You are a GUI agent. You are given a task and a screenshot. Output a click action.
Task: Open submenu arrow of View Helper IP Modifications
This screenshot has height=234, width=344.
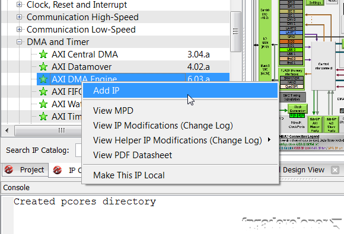269,140
